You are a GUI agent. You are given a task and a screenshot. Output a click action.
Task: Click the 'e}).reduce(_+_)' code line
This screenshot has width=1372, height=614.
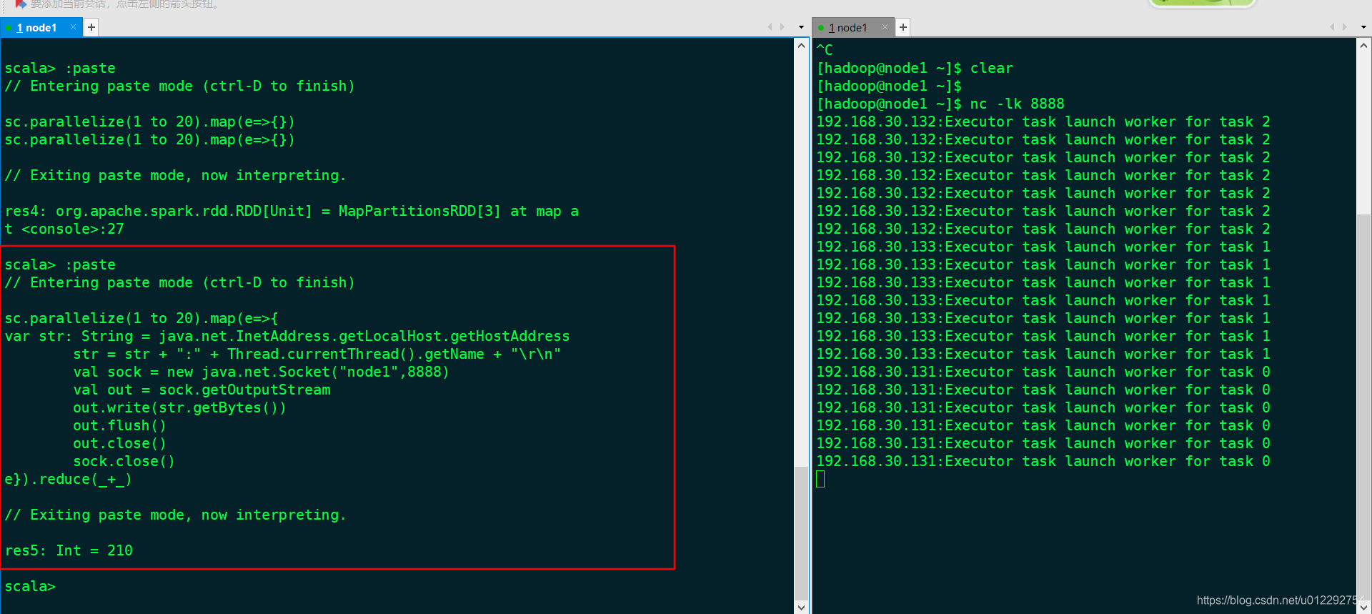68,479
